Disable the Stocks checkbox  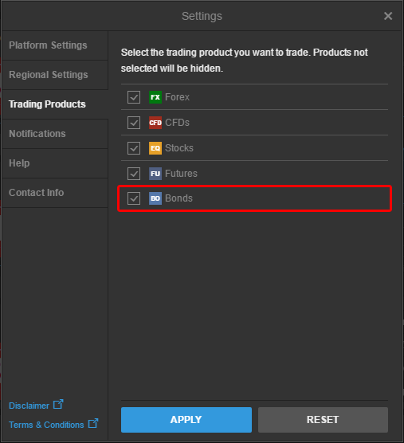[134, 148]
